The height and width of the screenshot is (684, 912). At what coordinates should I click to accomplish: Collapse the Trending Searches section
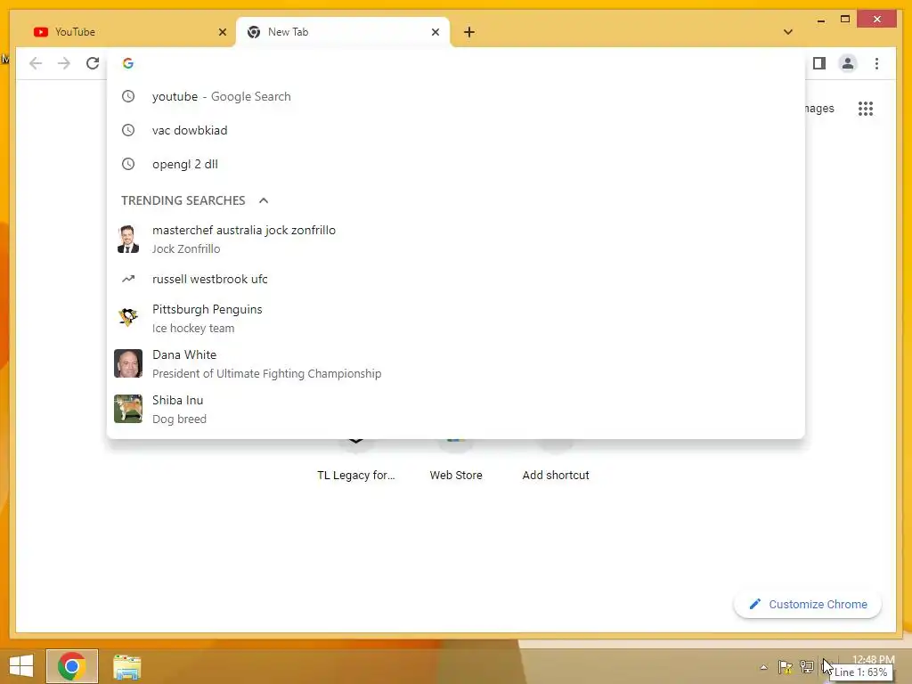tap(264, 200)
